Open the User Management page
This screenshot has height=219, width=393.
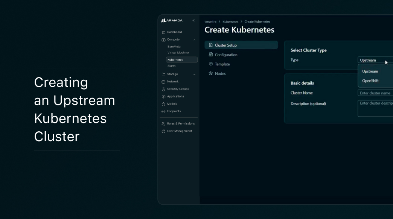(180, 131)
